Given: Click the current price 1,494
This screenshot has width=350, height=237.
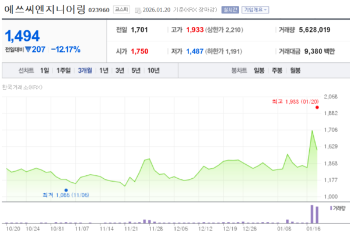Looking at the screenshot, I should tap(22, 36).
